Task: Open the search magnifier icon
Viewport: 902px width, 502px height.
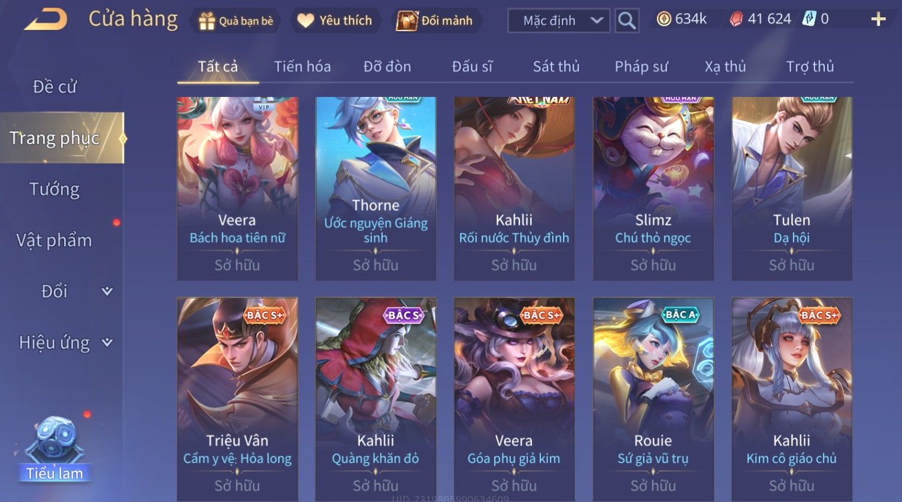Action: pos(626,20)
